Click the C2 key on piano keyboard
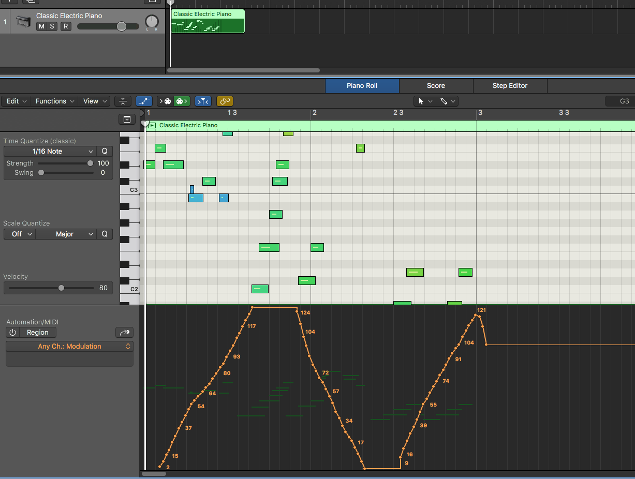The height and width of the screenshot is (479, 635). coord(129,289)
